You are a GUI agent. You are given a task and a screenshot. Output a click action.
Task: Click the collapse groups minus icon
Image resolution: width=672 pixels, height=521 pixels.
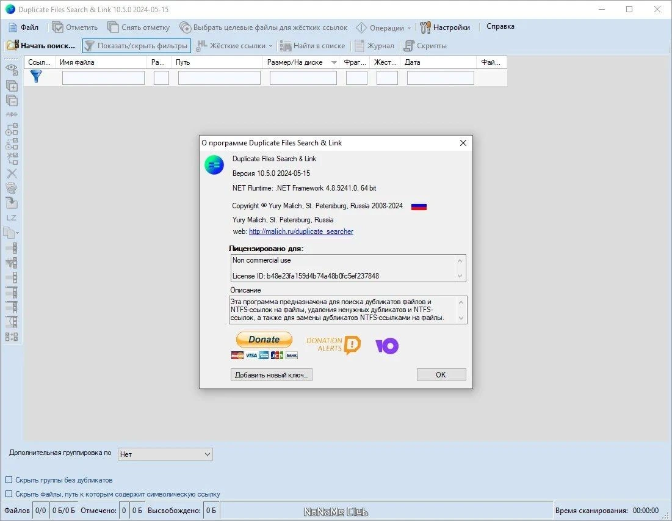(12, 100)
